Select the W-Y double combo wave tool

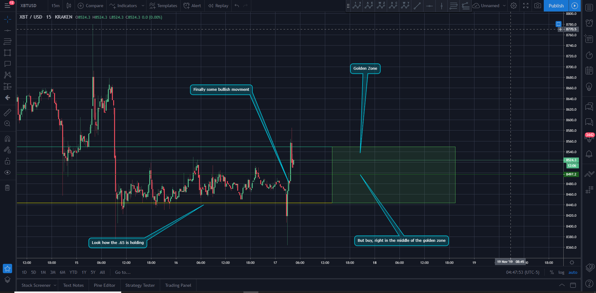coord(405,5)
